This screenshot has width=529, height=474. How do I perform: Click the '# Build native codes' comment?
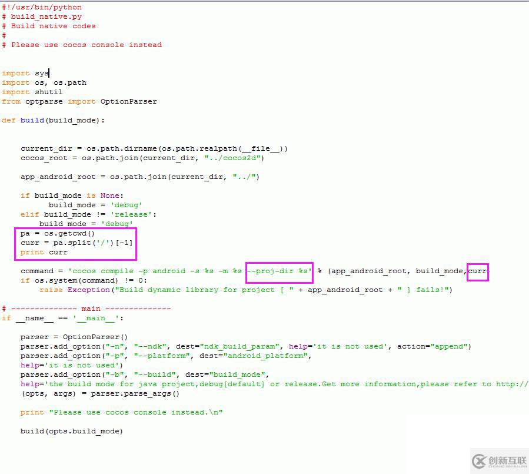click(49, 26)
